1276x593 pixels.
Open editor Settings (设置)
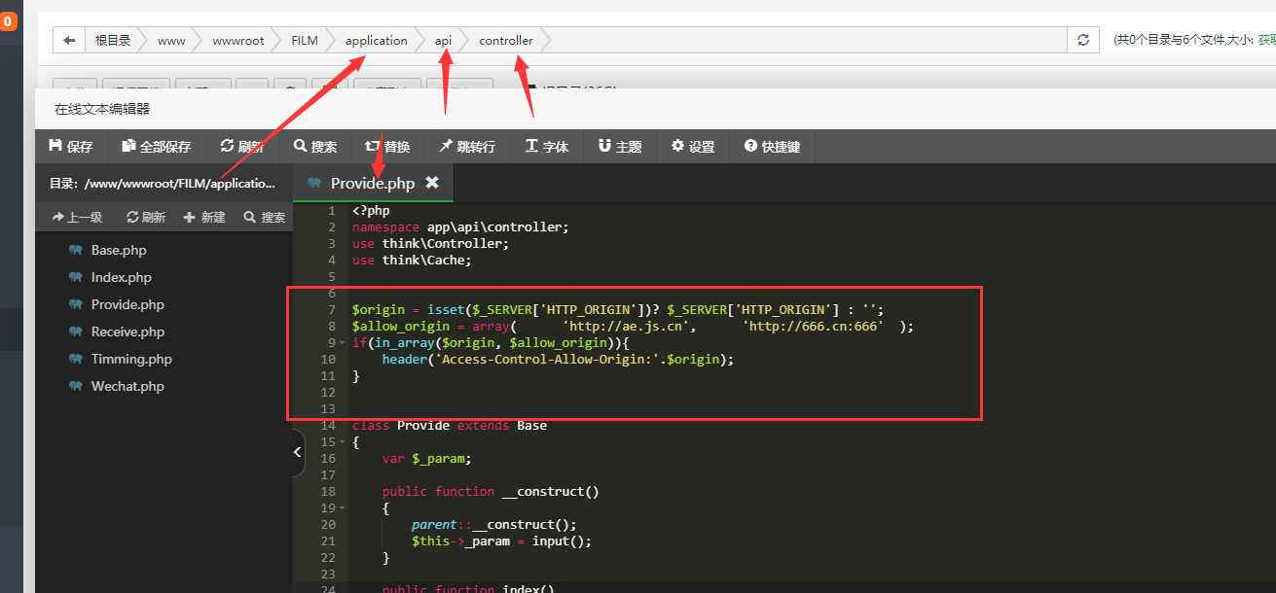click(x=692, y=147)
